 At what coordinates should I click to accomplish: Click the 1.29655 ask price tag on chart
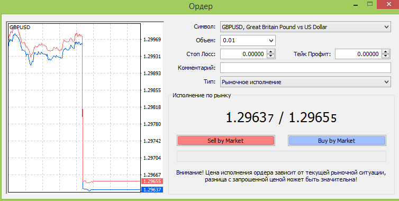152,181
